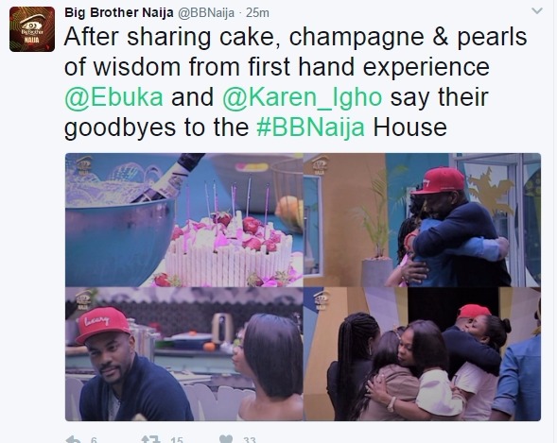The height and width of the screenshot is (443, 557).
Task: Click the likes count number 33
Action: (250, 440)
